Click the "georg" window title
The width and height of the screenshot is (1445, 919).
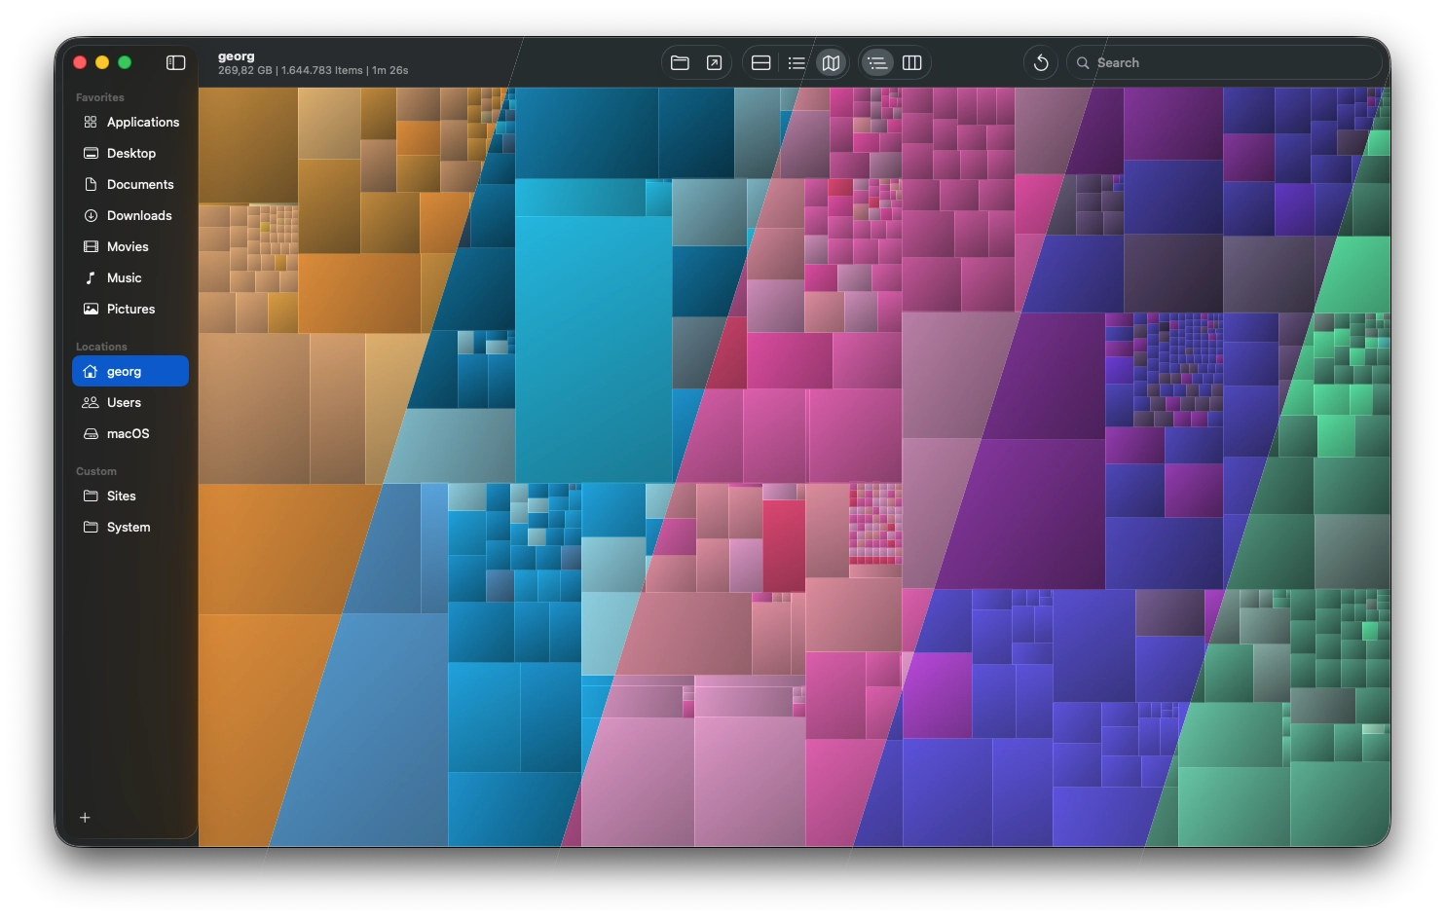click(236, 56)
